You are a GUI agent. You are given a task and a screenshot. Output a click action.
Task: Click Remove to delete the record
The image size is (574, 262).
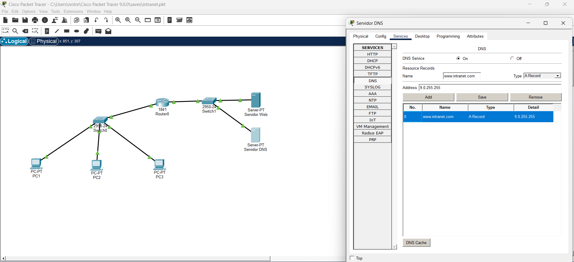(x=536, y=97)
